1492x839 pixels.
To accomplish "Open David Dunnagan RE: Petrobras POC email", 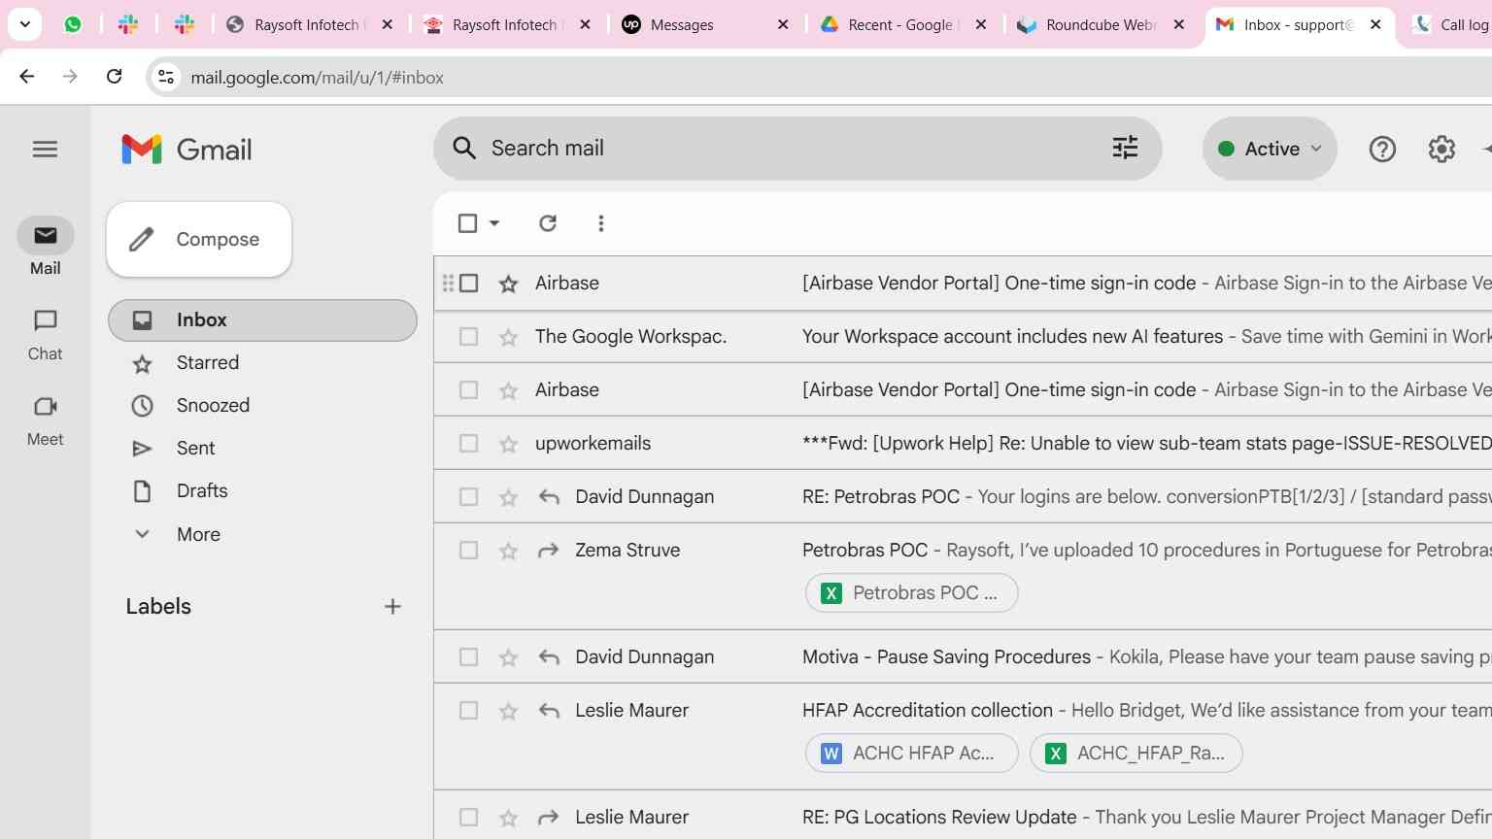I will tap(963, 497).
